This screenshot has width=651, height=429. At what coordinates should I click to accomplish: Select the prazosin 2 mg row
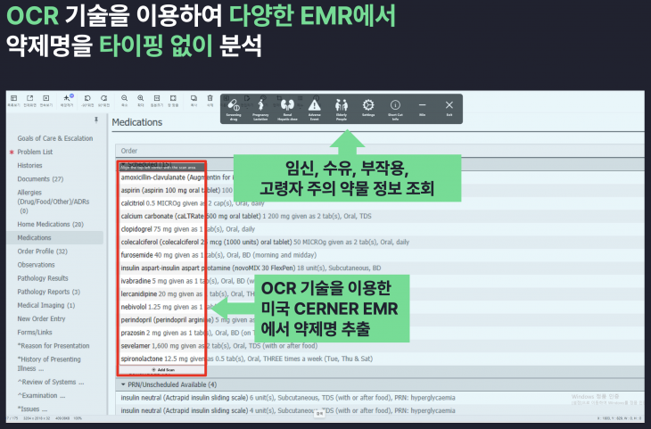click(380, 333)
